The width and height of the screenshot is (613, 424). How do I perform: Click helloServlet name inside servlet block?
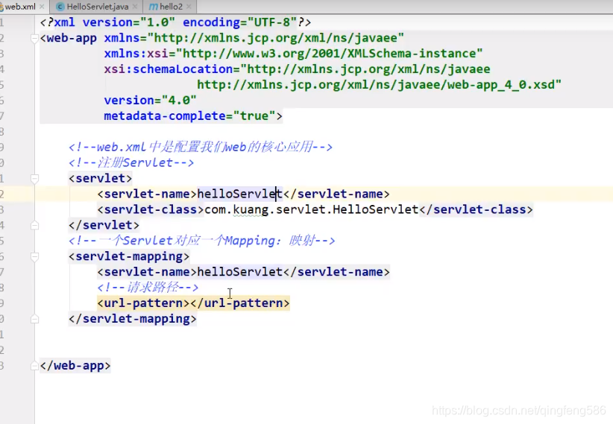(239, 194)
